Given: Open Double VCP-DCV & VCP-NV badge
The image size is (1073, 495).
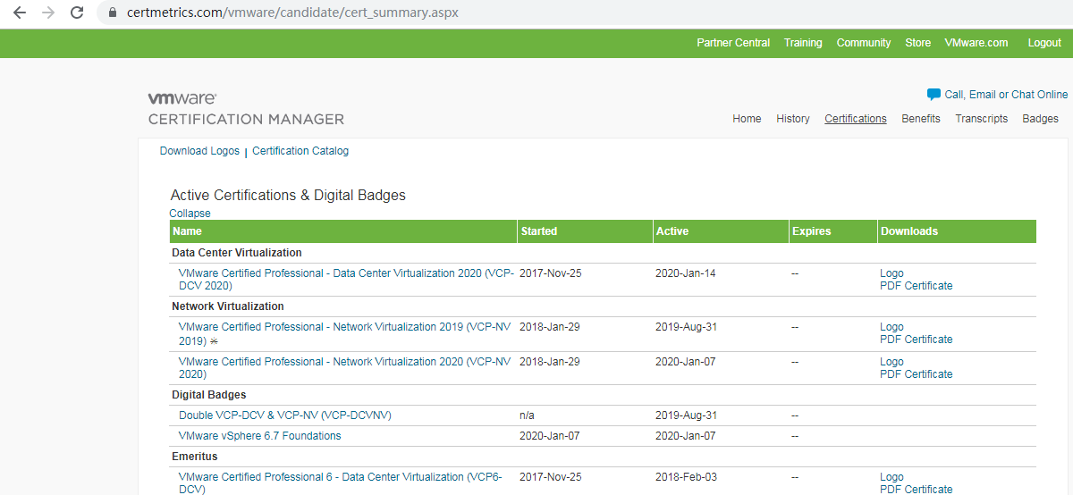Looking at the screenshot, I should click(284, 415).
